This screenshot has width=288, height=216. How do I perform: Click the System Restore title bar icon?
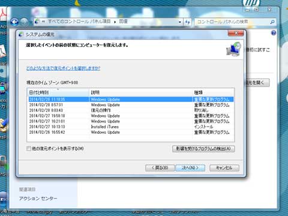21,34
